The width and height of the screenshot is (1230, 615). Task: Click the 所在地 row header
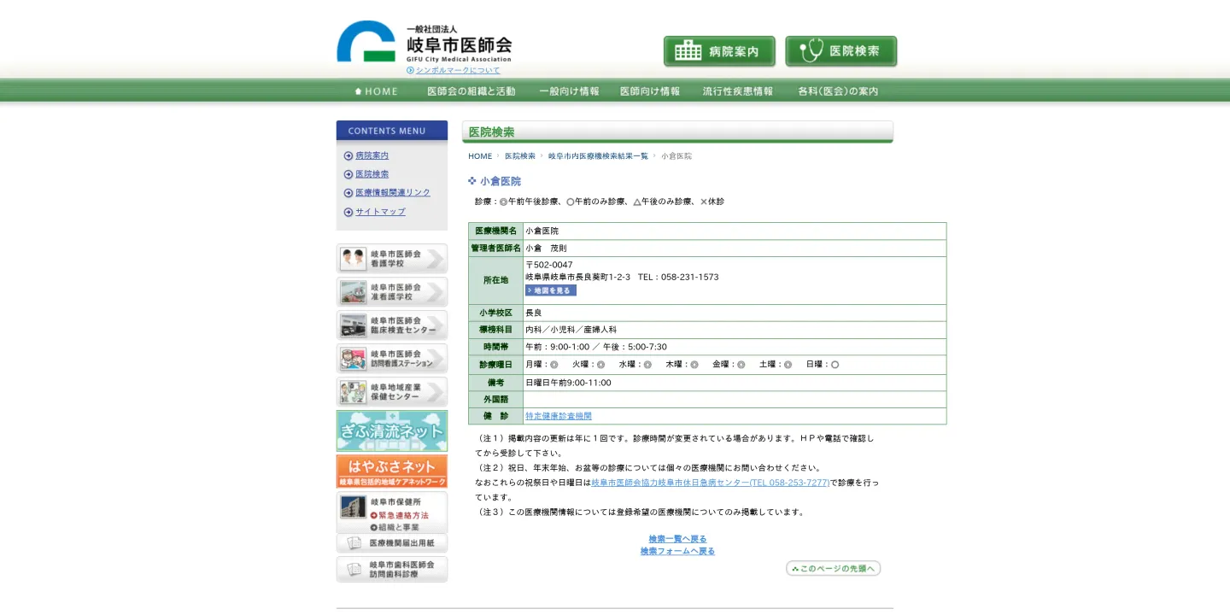tap(495, 280)
